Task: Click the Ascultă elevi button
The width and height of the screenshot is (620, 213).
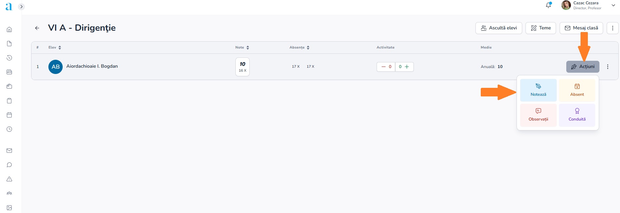Action: pyautogui.click(x=499, y=28)
